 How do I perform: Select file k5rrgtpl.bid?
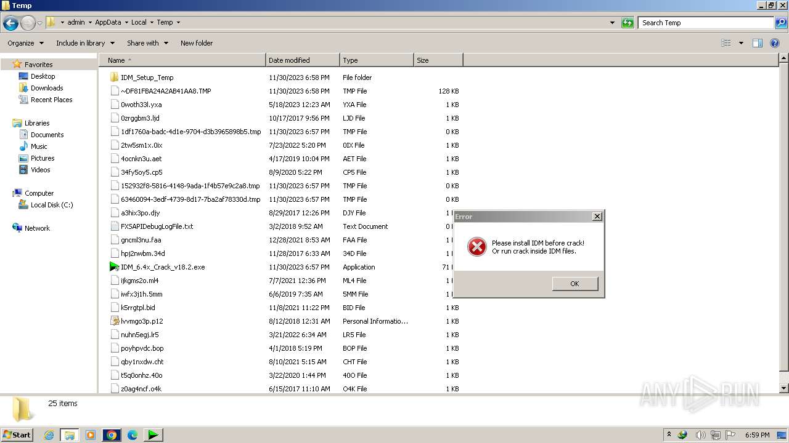138,308
